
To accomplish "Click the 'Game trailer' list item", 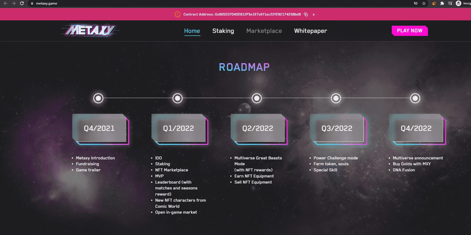I will (x=88, y=170).
